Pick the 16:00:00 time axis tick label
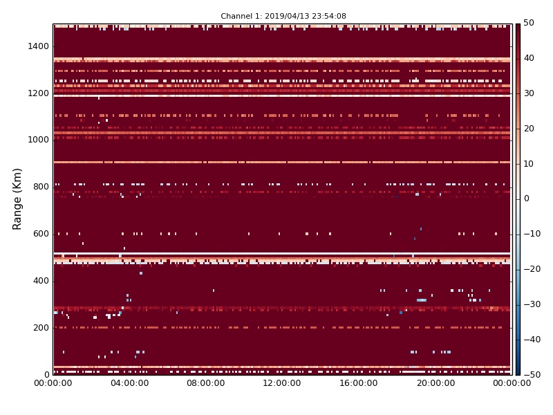 [x=359, y=384]
